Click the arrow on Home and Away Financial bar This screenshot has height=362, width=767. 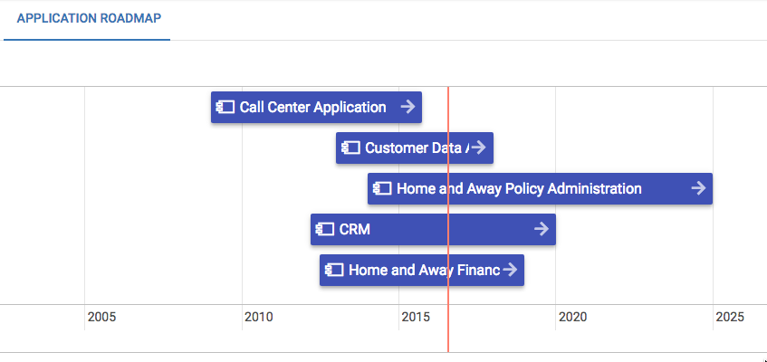(510, 270)
